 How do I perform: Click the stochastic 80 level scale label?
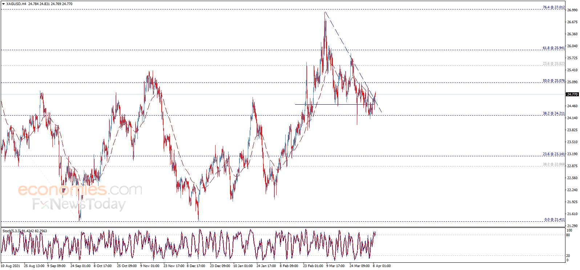pyautogui.click(x=568, y=235)
